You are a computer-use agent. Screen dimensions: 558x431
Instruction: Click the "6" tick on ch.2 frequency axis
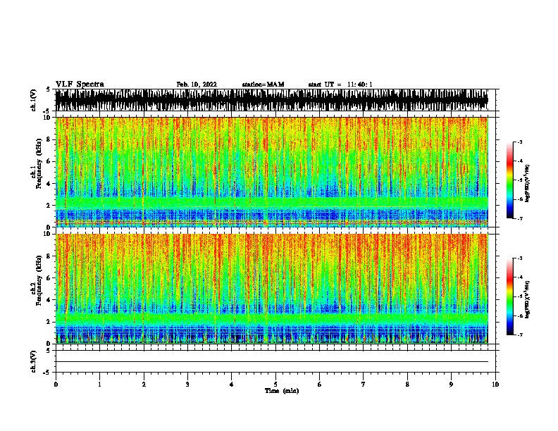pos(49,278)
